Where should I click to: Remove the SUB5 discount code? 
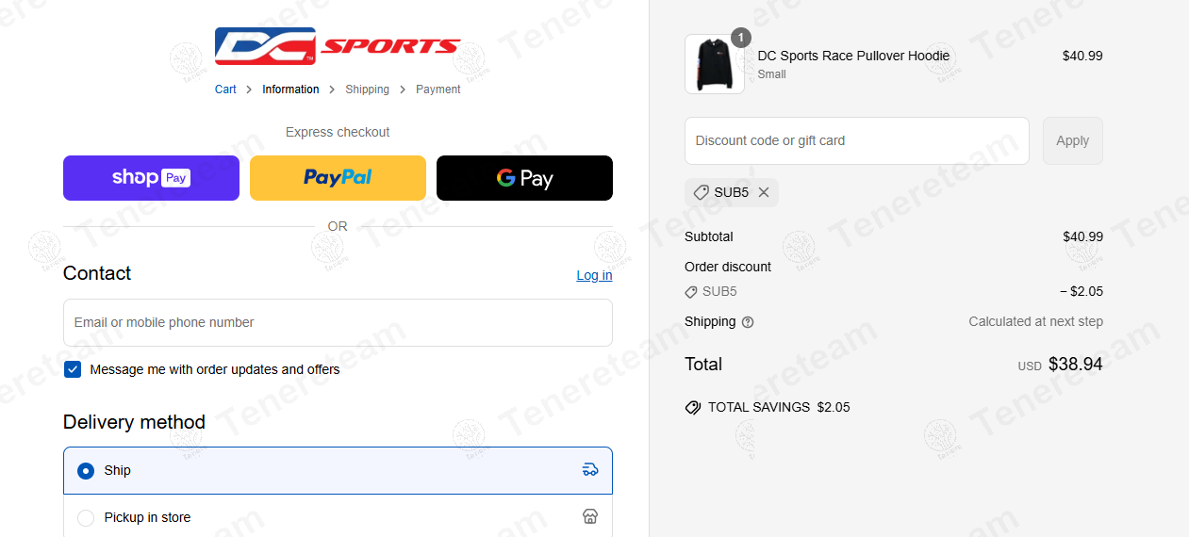pos(764,192)
